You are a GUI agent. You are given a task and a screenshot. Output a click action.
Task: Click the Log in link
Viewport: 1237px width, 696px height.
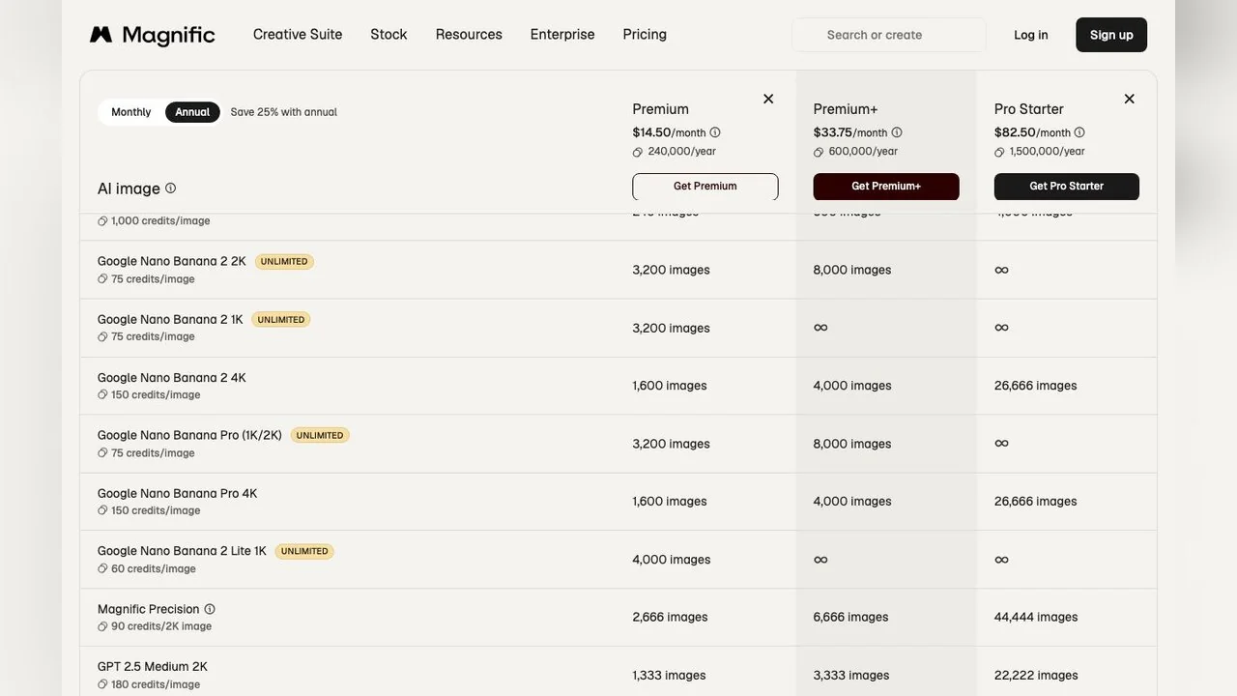pos(1031,35)
